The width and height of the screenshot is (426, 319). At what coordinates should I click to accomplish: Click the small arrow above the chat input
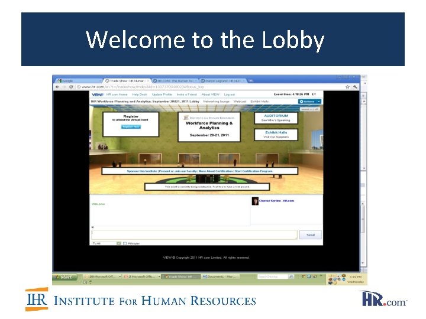tap(93, 227)
